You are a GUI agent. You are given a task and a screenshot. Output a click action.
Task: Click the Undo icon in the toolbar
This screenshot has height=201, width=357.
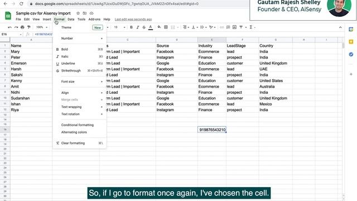(9, 27)
